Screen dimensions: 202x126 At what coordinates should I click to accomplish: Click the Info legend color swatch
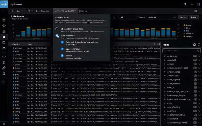[x=184, y=31]
